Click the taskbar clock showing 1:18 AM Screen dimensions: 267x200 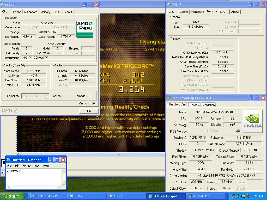click(257, 196)
